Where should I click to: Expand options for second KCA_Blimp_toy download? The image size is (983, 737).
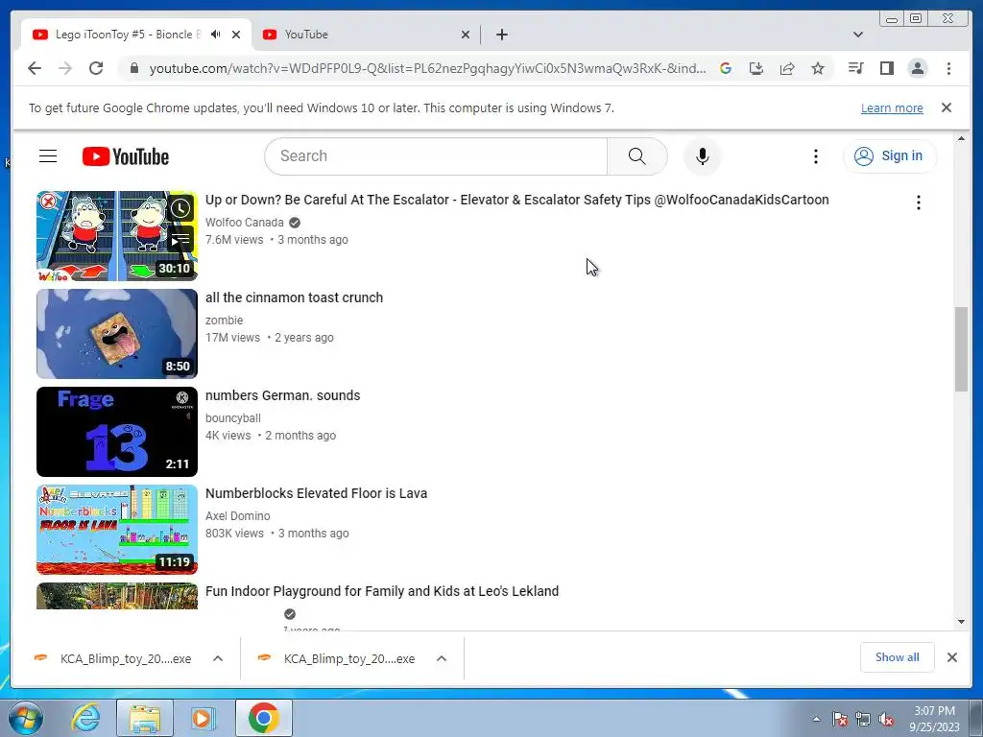[442, 658]
